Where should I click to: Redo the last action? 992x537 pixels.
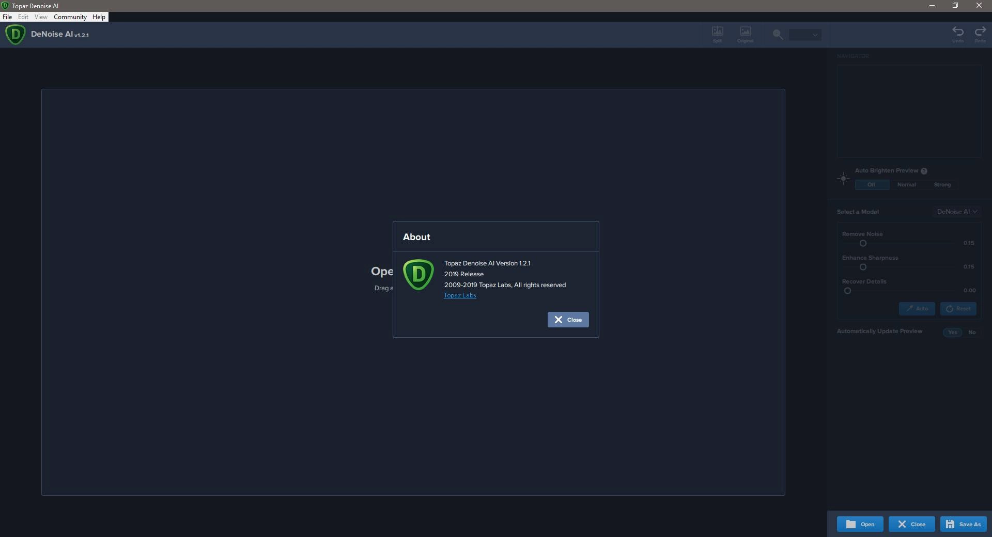(x=980, y=34)
